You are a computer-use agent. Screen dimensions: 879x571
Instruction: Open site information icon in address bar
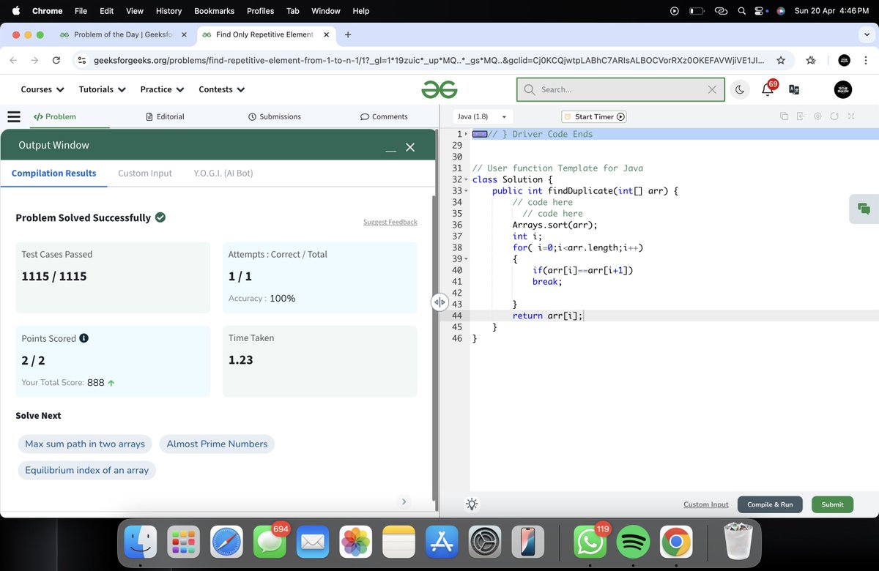point(82,61)
